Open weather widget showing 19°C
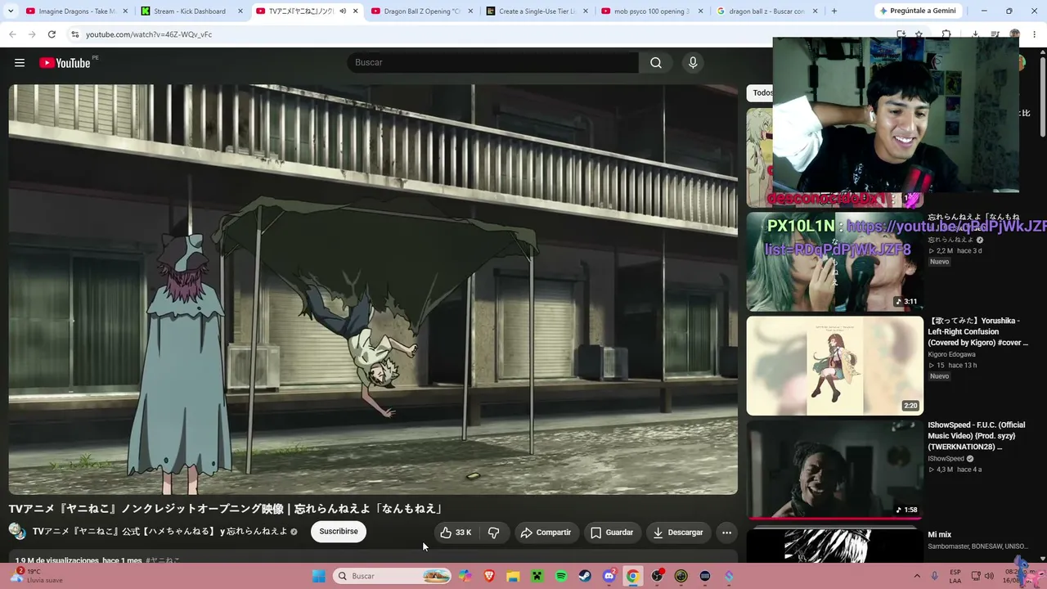 click(37, 576)
